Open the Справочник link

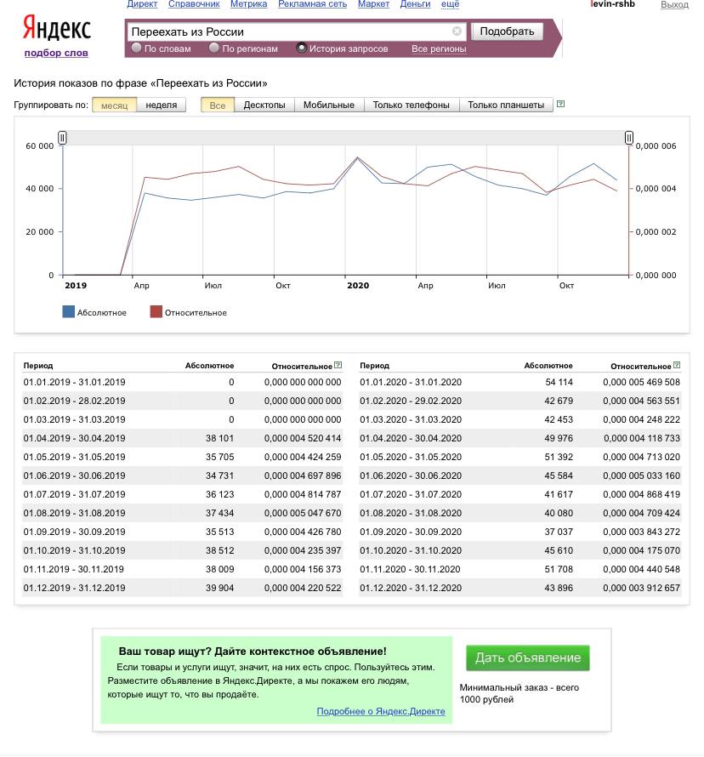point(194,4)
